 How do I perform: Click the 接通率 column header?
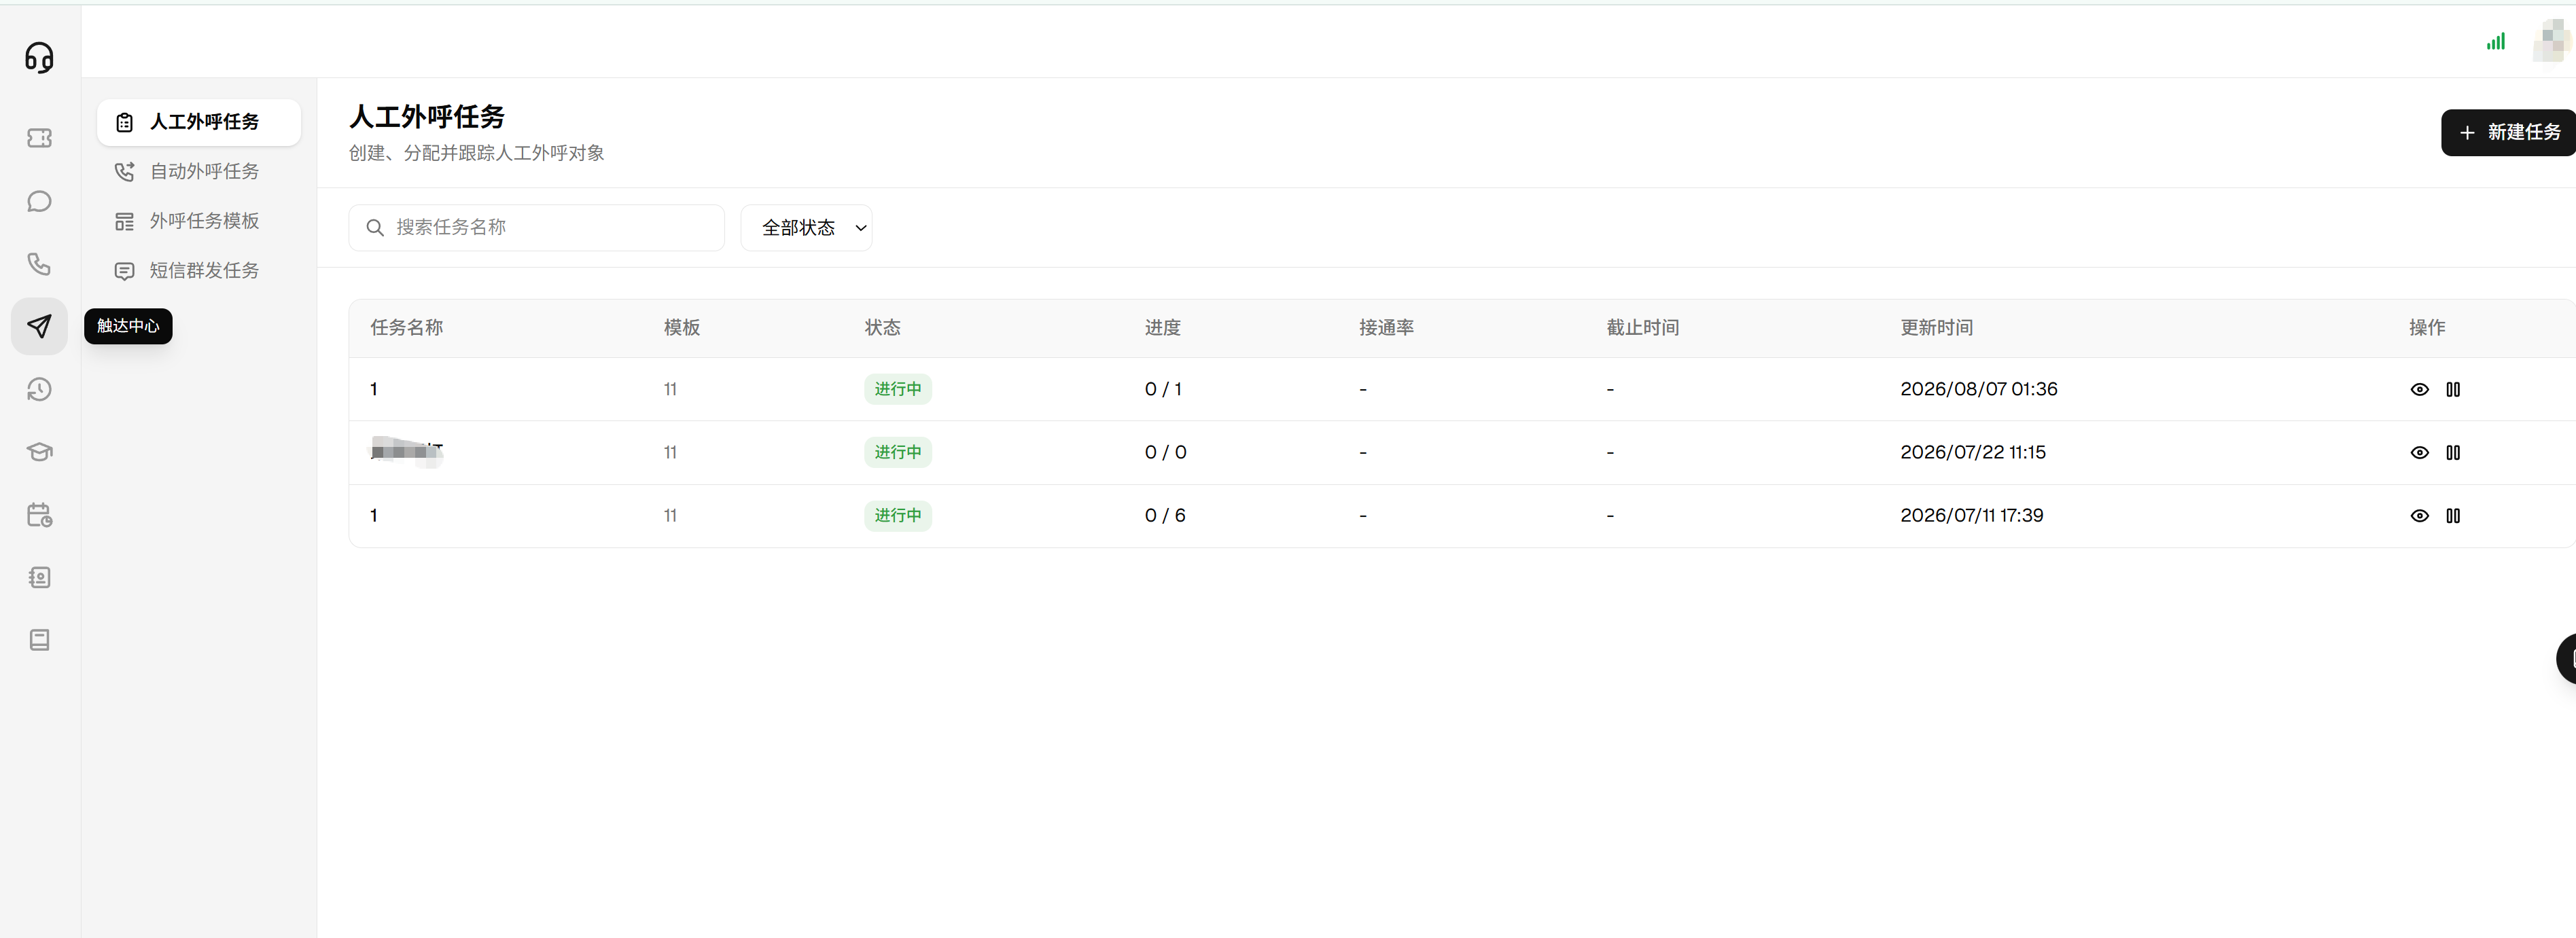[x=1387, y=328]
